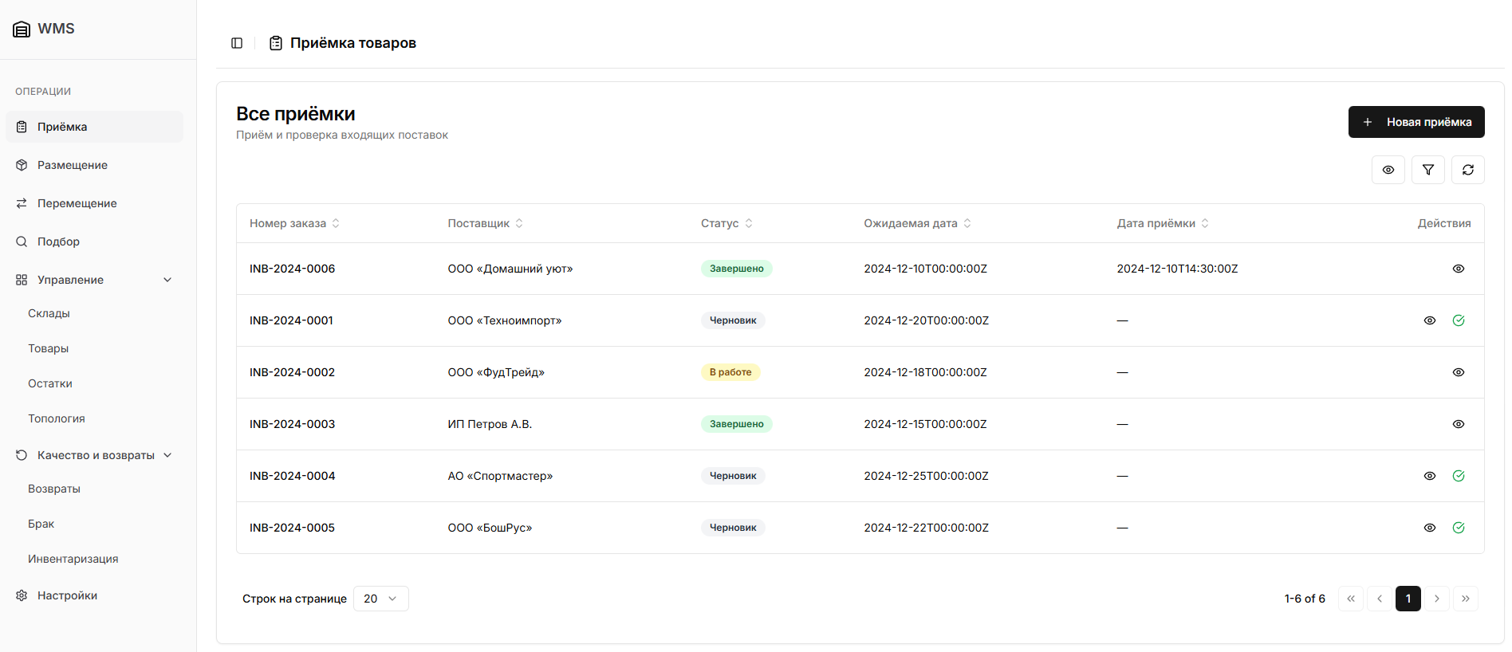The image size is (1512, 652).
Task: Open Размещение in the sidebar
Action: [73, 165]
